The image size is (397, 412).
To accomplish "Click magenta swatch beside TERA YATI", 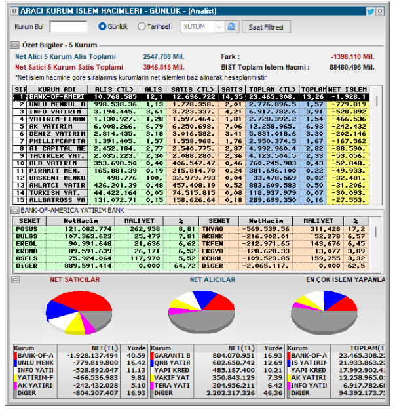I will coord(152,386).
